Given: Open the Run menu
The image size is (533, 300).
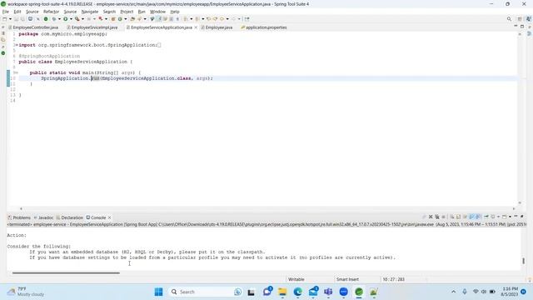Looking at the screenshot, I should [x=142, y=12].
